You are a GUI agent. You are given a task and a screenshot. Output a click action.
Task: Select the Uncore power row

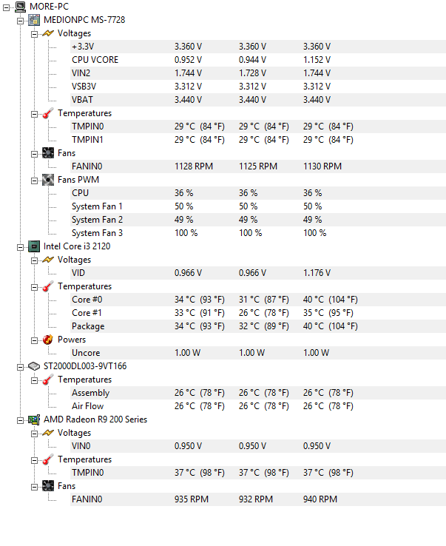(86, 353)
